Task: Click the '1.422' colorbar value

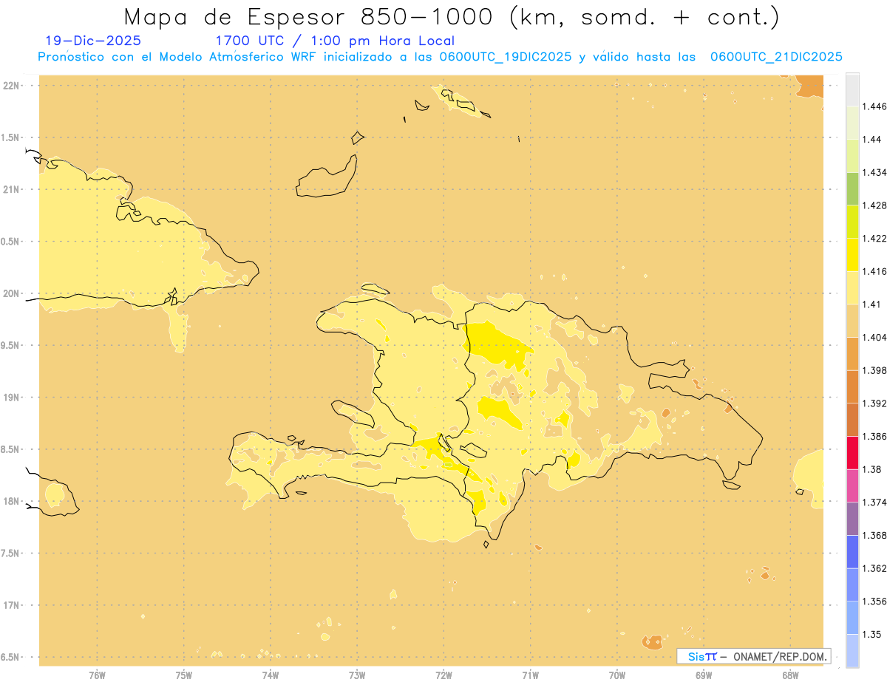Action: (874, 239)
